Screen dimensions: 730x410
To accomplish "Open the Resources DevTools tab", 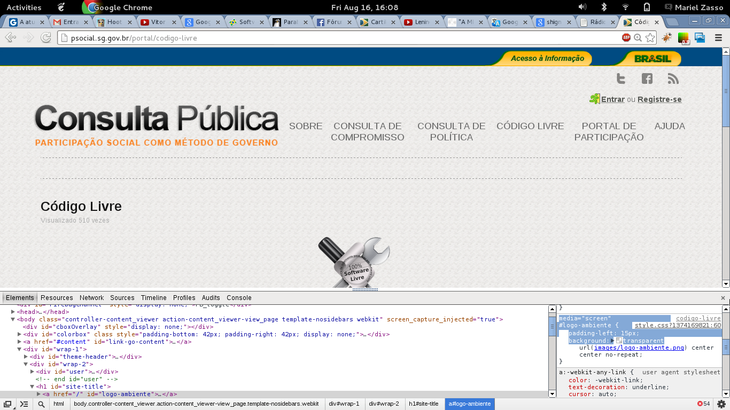I will click(57, 298).
